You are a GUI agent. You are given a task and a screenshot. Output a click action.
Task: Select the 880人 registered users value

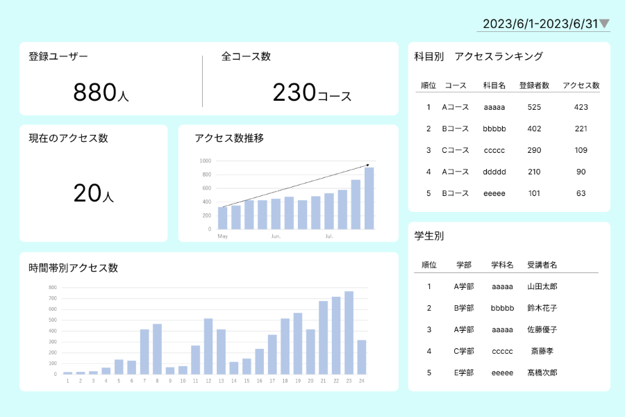click(x=101, y=92)
